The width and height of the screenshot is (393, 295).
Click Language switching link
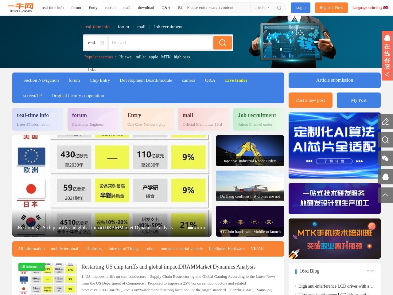coord(367,8)
